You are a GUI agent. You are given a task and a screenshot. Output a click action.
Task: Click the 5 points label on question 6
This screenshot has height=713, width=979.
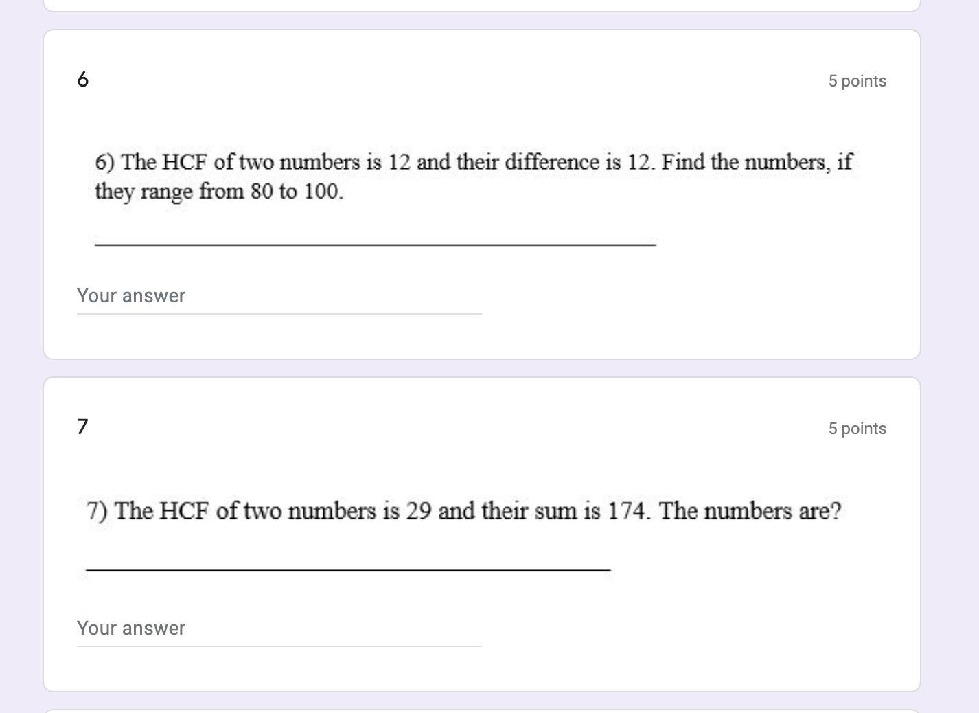(857, 81)
